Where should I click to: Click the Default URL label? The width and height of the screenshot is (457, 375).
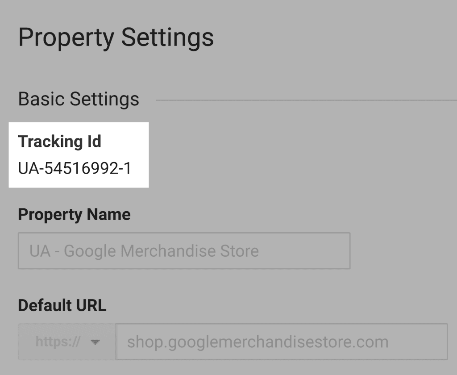click(62, 305)
